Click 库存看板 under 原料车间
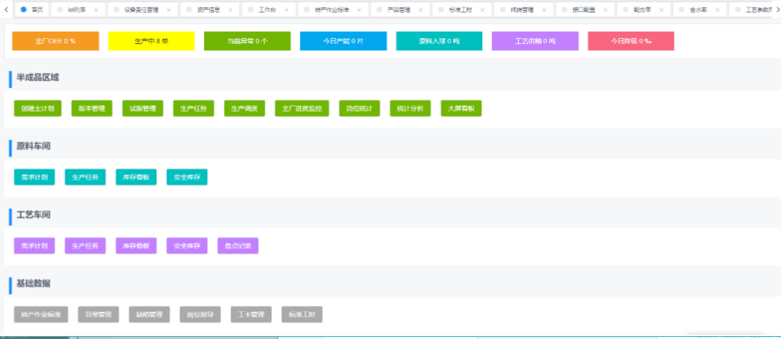The width and height of the screenshot is (781, 339). (136, 177)
